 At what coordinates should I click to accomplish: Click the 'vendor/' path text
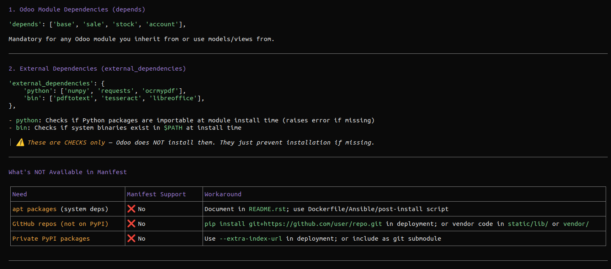pyautogui.click(x=576, y=224)
